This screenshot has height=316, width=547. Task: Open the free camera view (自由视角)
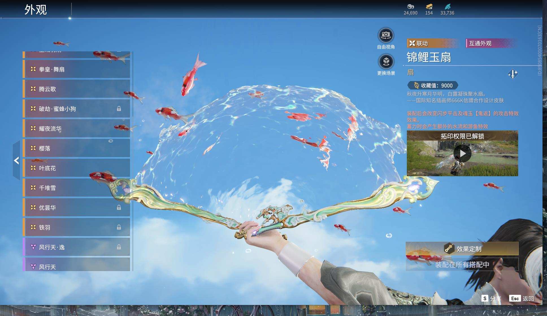[x=386, y=35]
